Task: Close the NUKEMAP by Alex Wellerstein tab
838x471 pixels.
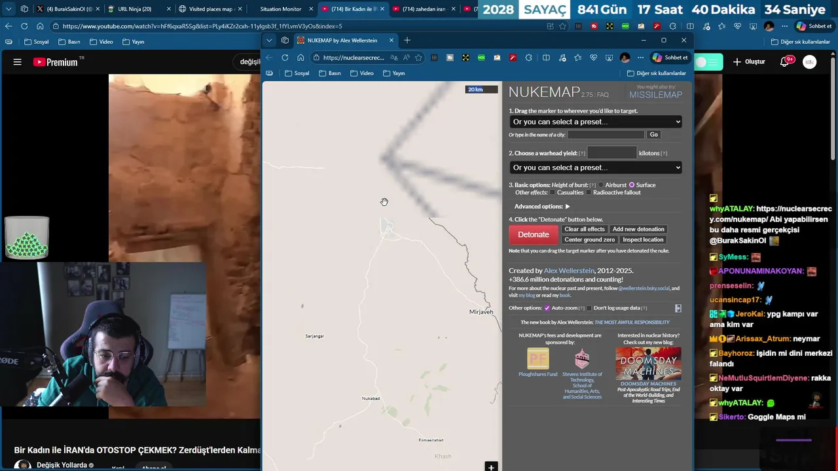Action: 392,41
